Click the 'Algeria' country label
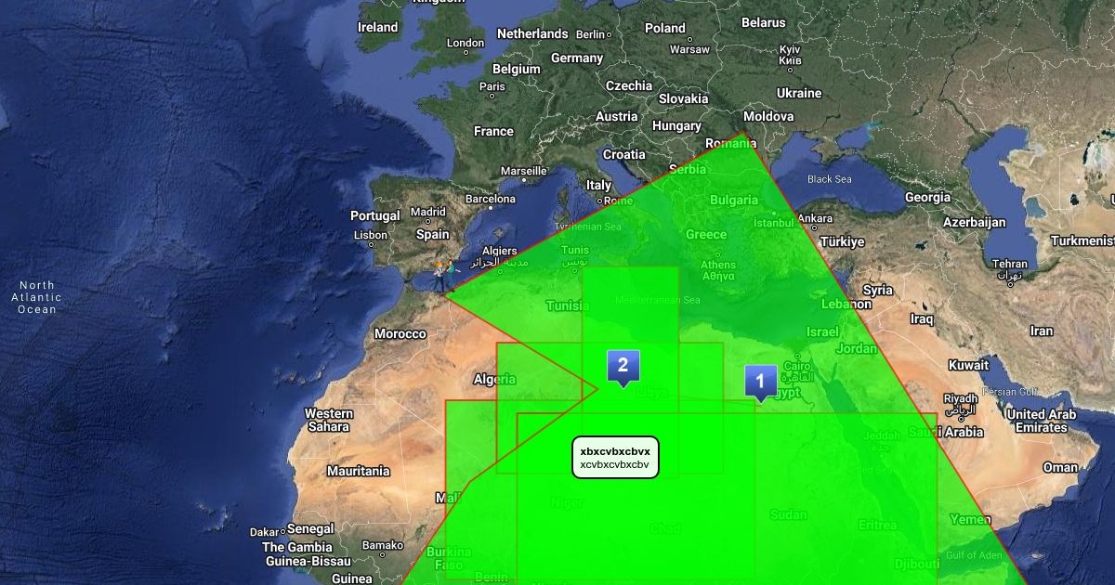This screenshot has width=1115, height=585. [x=495, y=379]
